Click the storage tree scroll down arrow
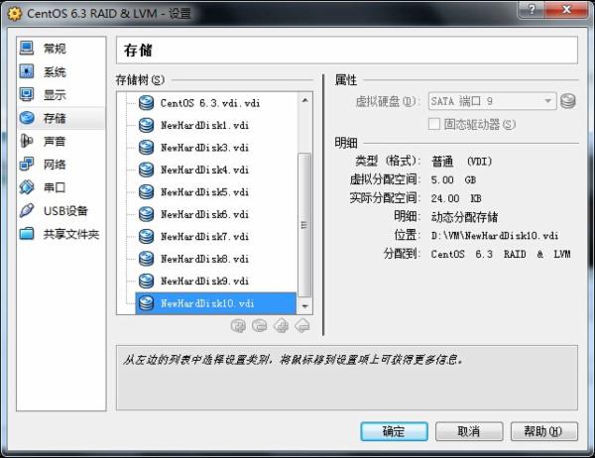Image resolution: width=595 pixels, height=458 pixels. click(x=304, y=306)
